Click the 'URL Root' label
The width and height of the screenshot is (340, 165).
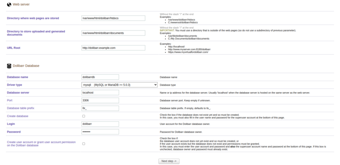pyautogui.click(x=13, y=48)
